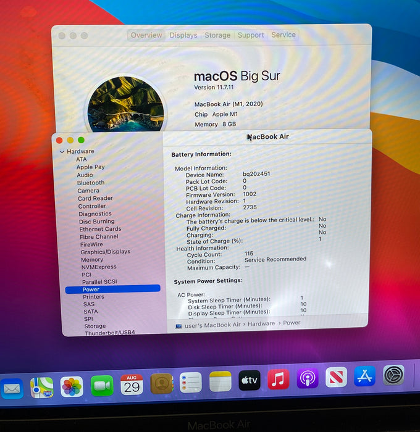Click the System Power Settings heading
The image size is (420, 432).
tap(208, 281)
